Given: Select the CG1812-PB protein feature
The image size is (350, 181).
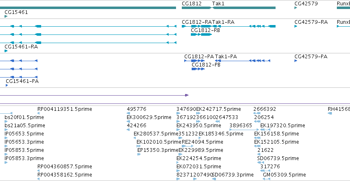Looking at the screenshot, I should [198, 69].
